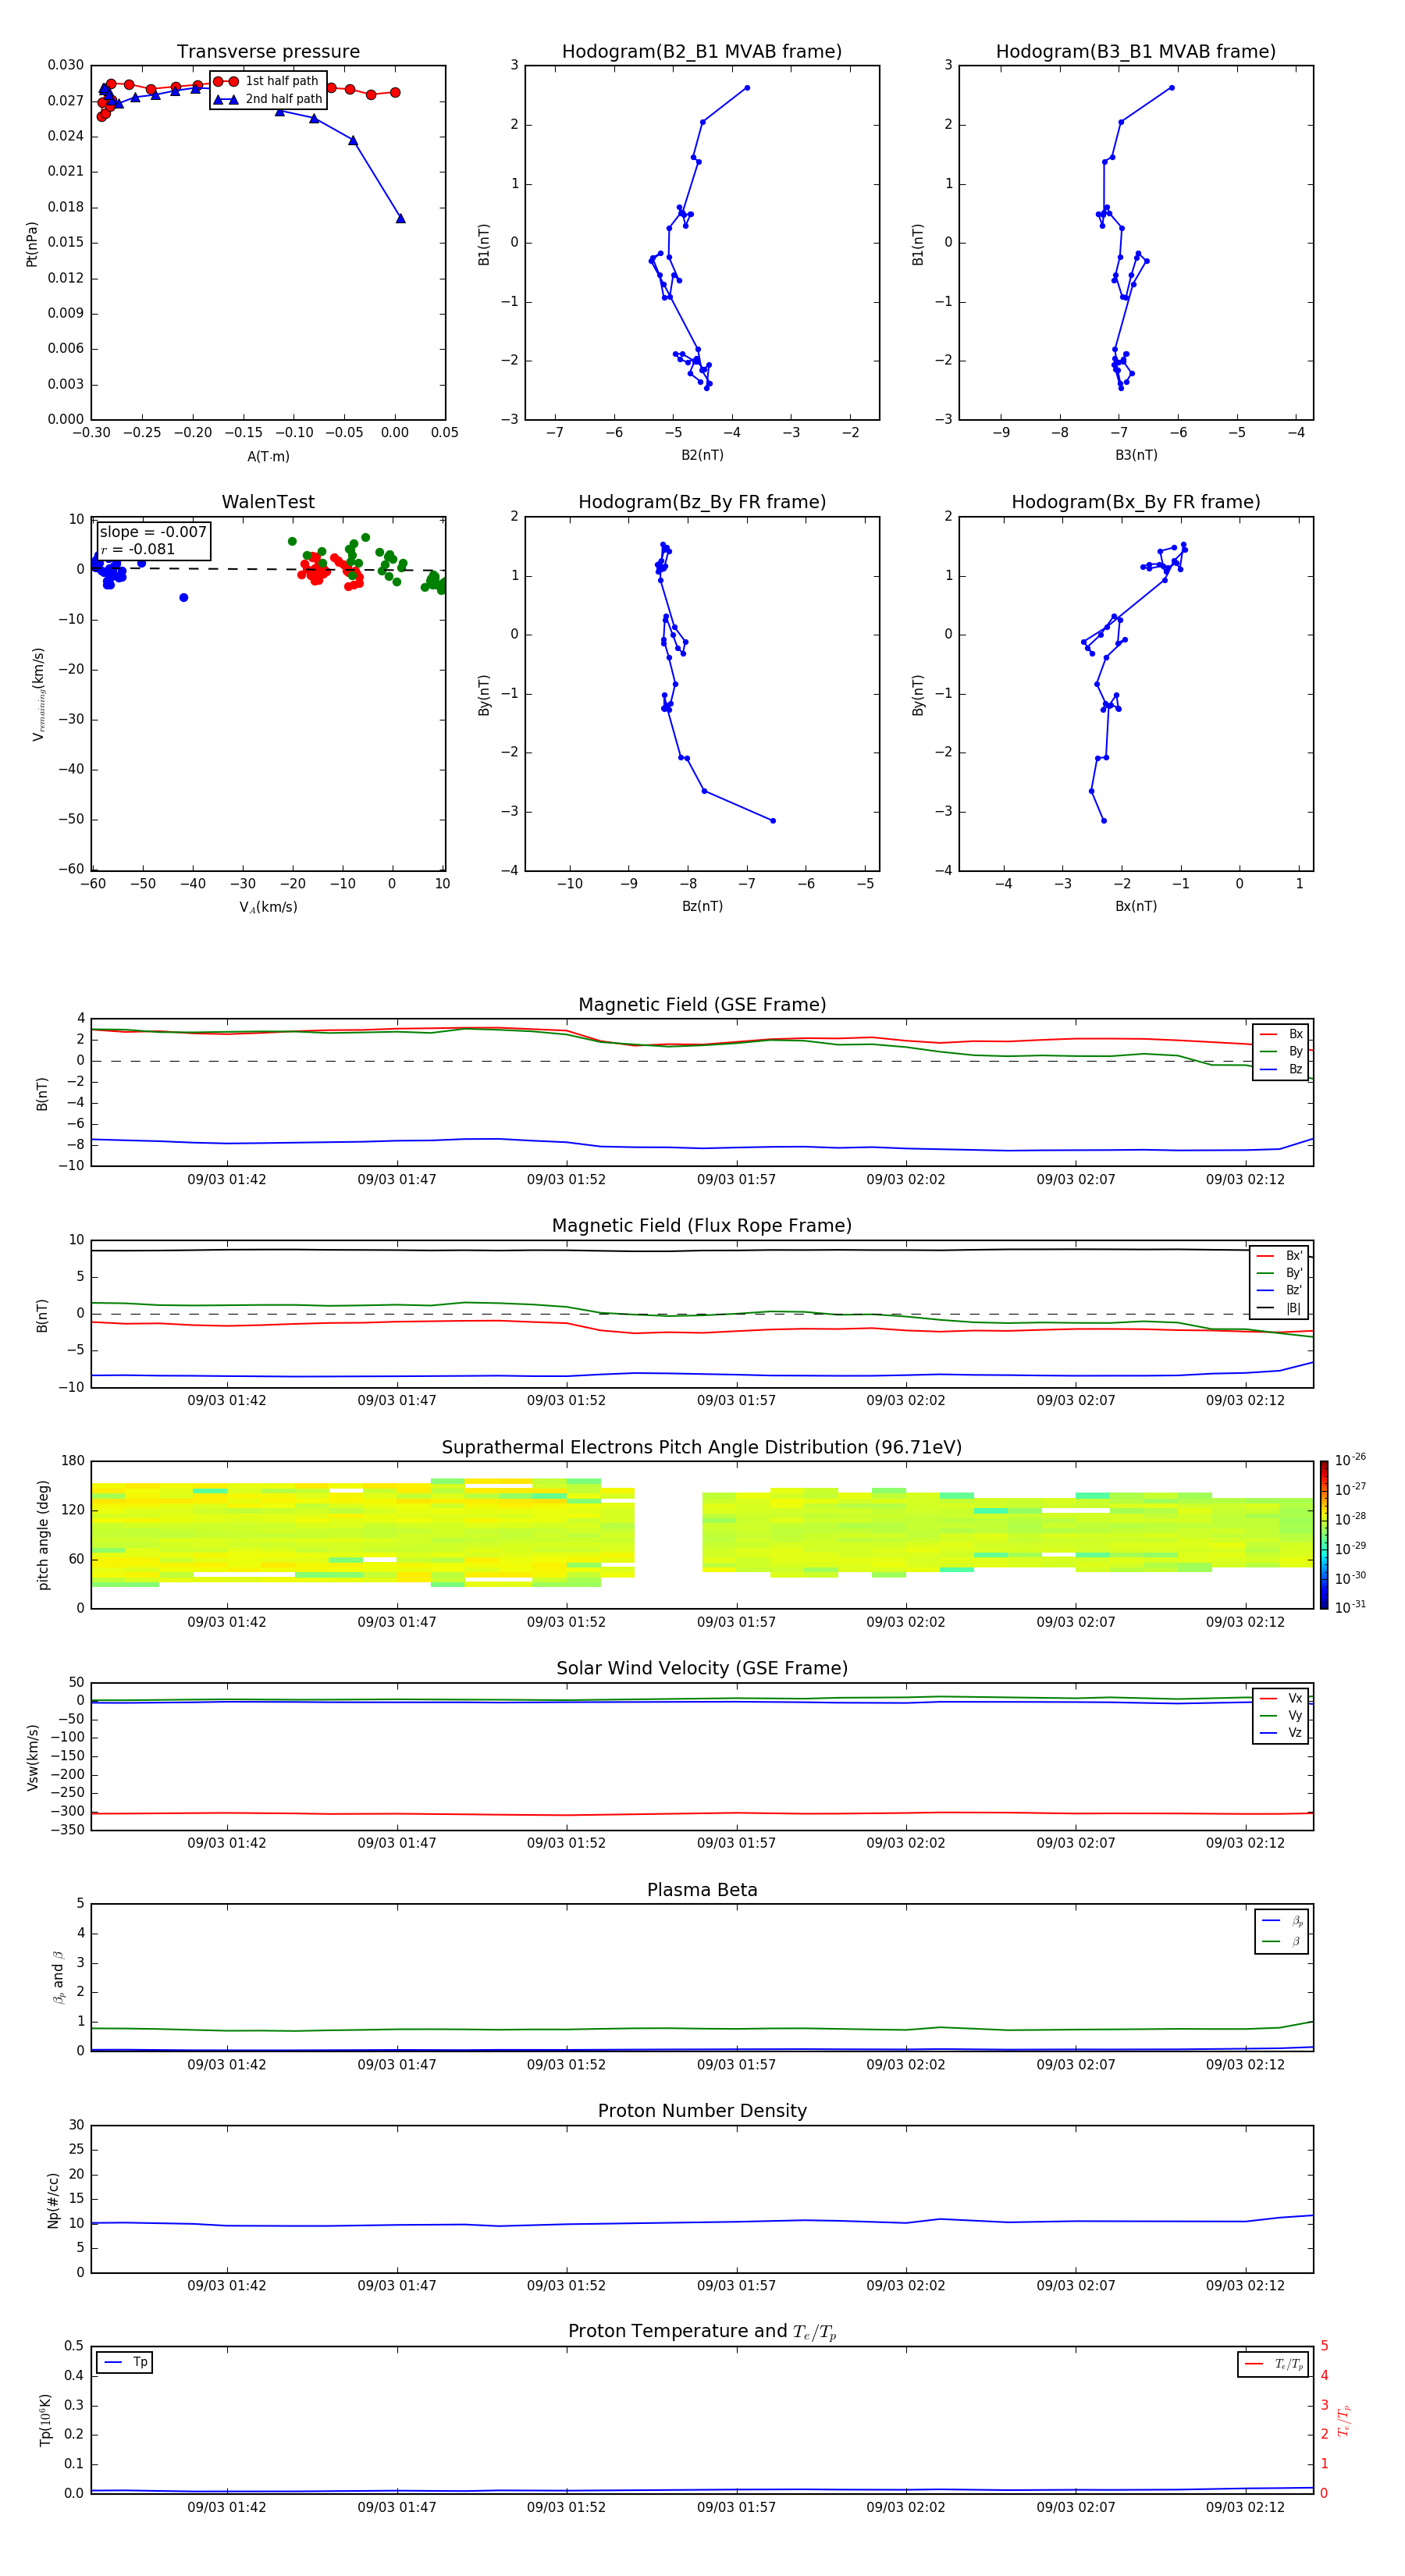The height and width of the screenshot is (2576, 1405).
Task: Click the 'Transverse pressure' plot title
Action: point(268,52)
